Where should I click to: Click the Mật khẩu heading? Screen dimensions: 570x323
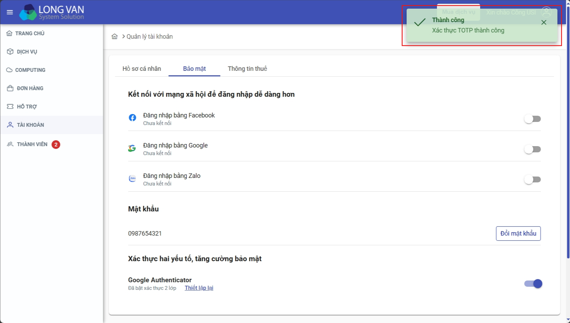[144, 209]
